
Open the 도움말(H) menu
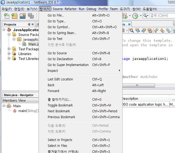pos(150,9)
